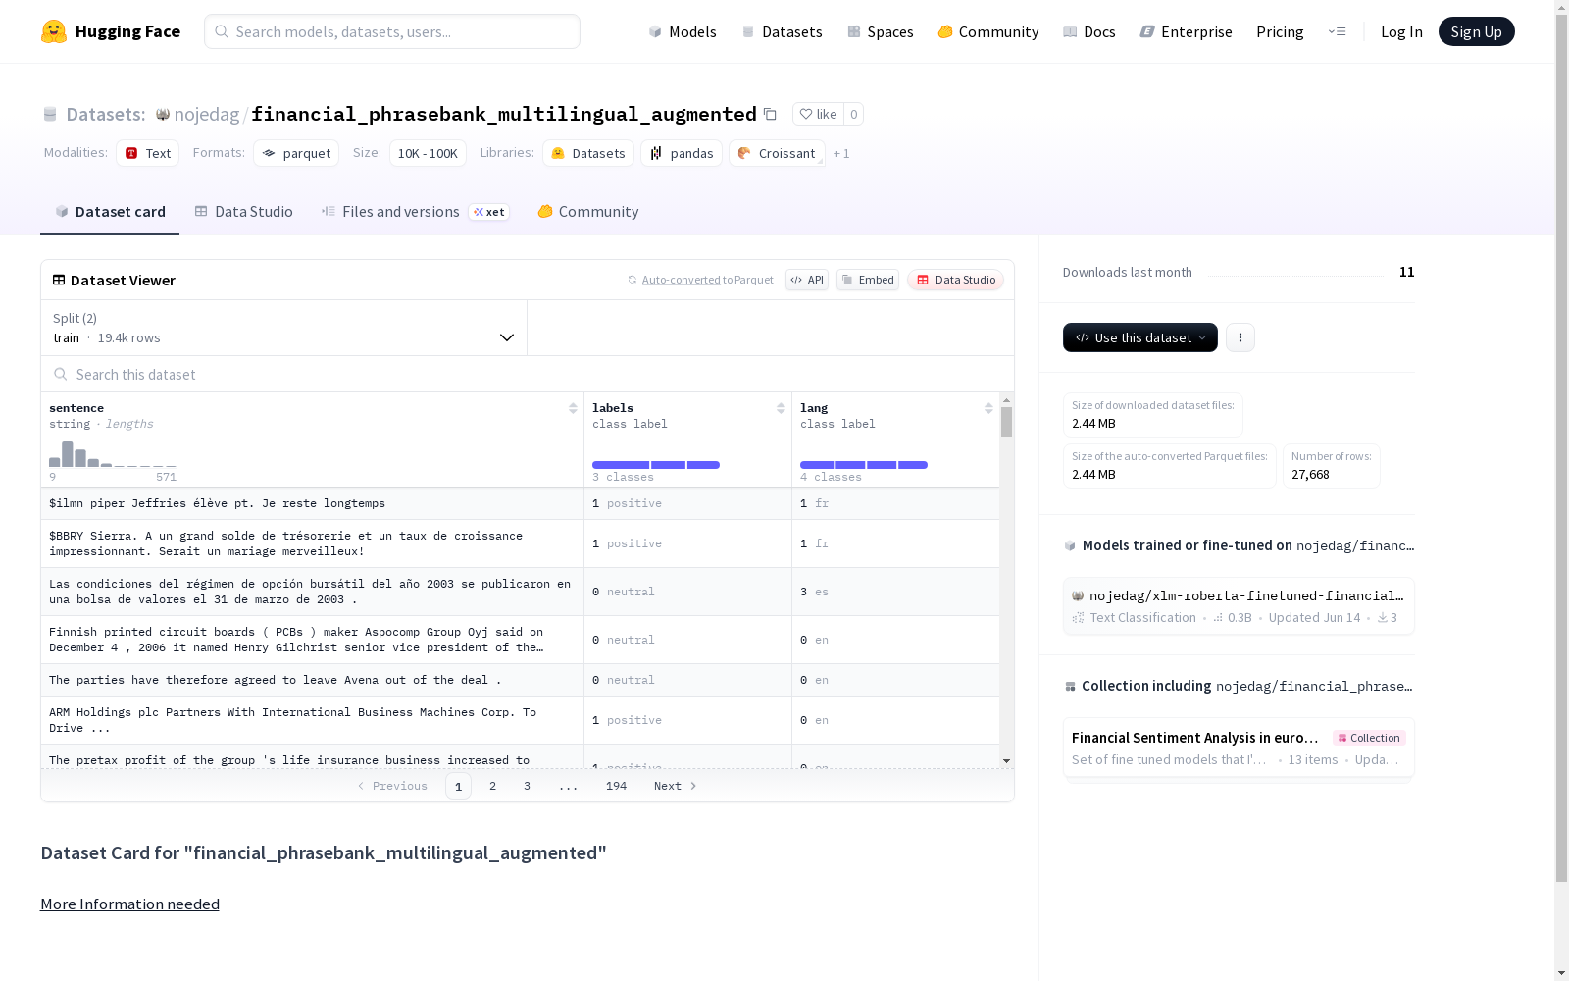This screenshot has height=981, width=1569.
Task: Click the labels class distribution bar
Action: 656,465
